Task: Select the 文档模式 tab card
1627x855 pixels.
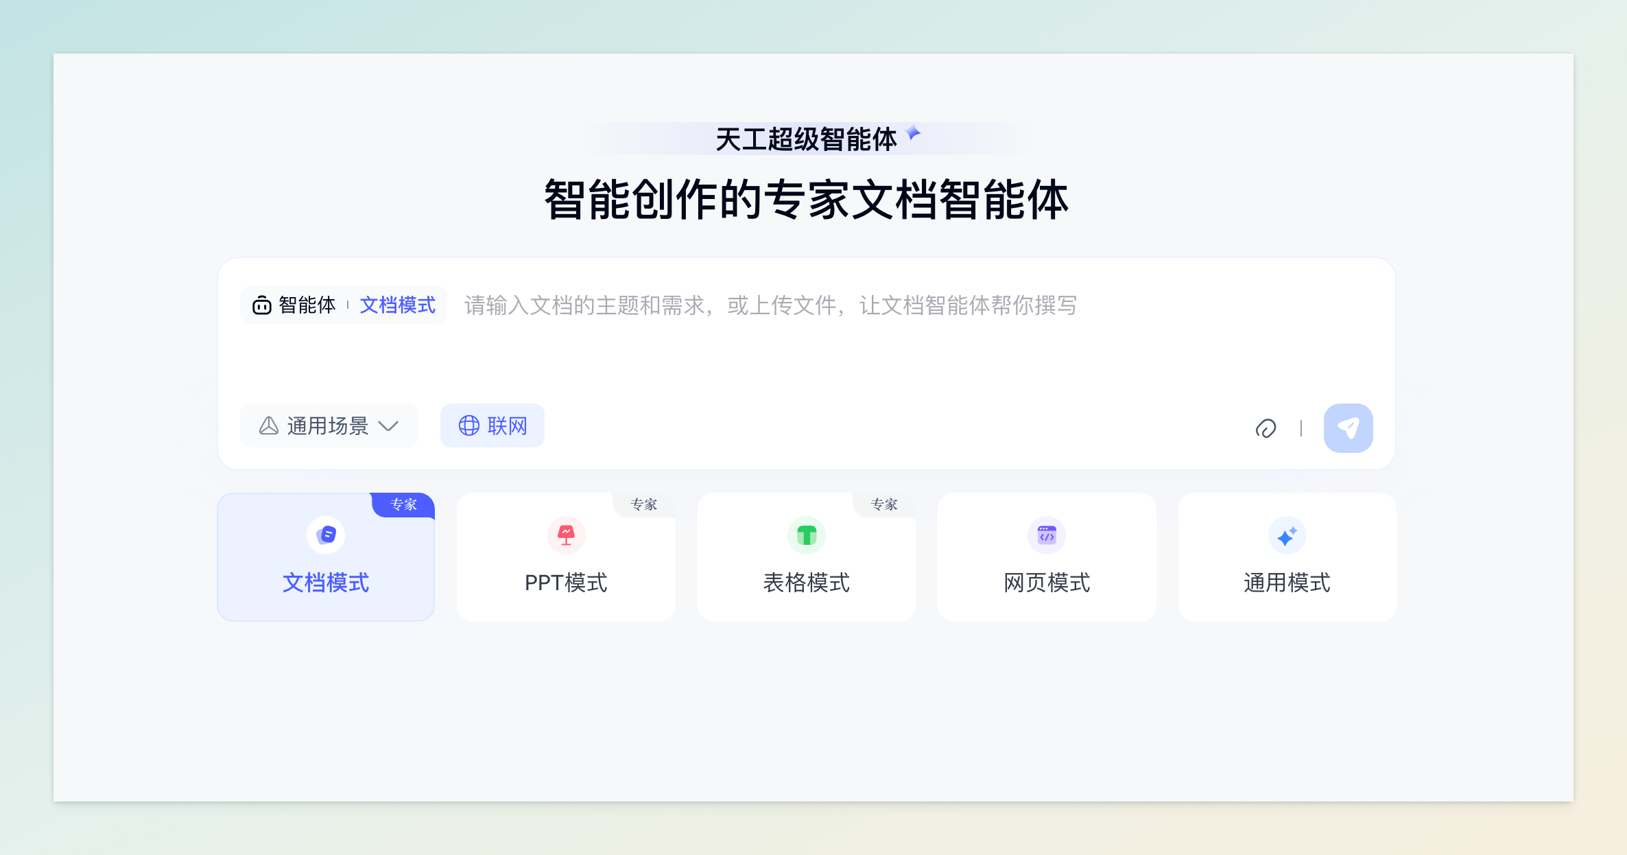Action: (x=326, y=582)
